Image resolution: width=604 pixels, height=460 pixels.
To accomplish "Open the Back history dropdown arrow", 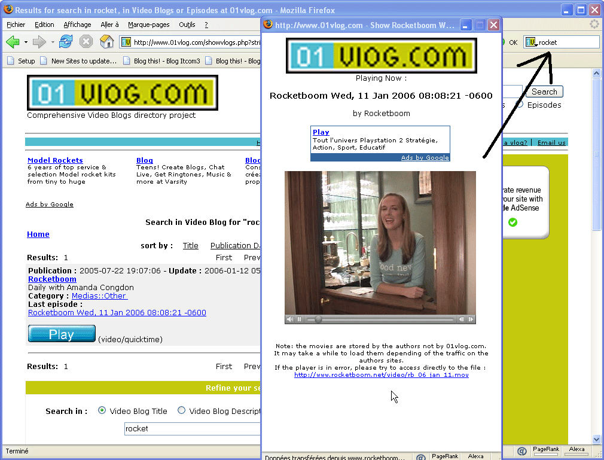I will 26,42.
